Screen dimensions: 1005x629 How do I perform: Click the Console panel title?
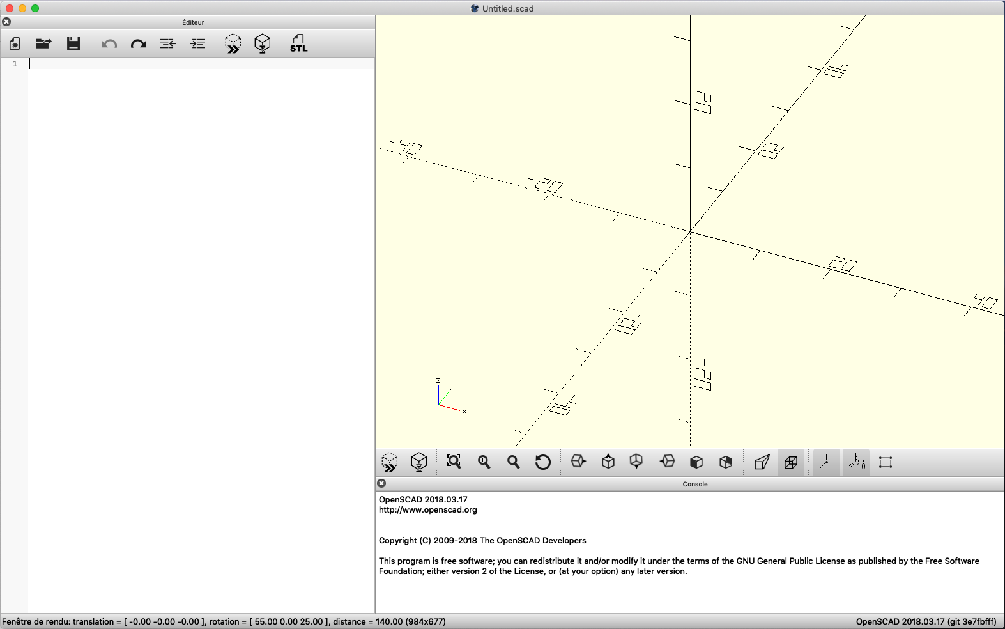[x=695, y=484]
